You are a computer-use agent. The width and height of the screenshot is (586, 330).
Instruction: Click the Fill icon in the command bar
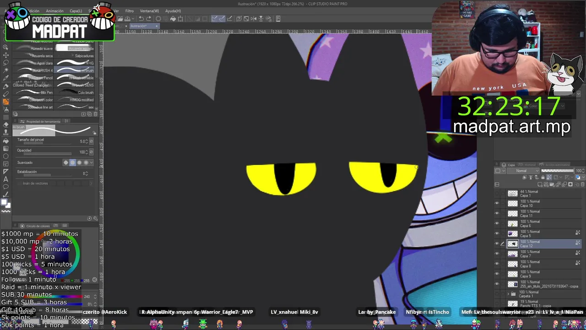(x=173, y=19)
